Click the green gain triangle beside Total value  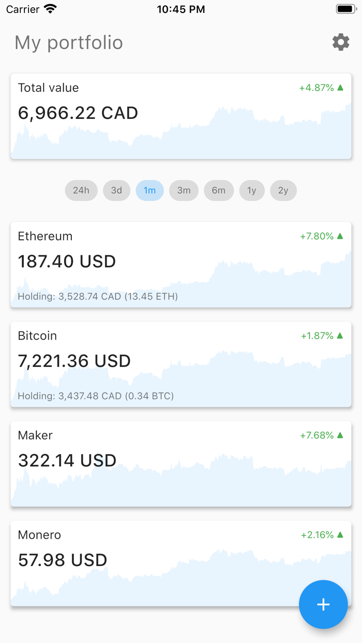coord(340,88)
